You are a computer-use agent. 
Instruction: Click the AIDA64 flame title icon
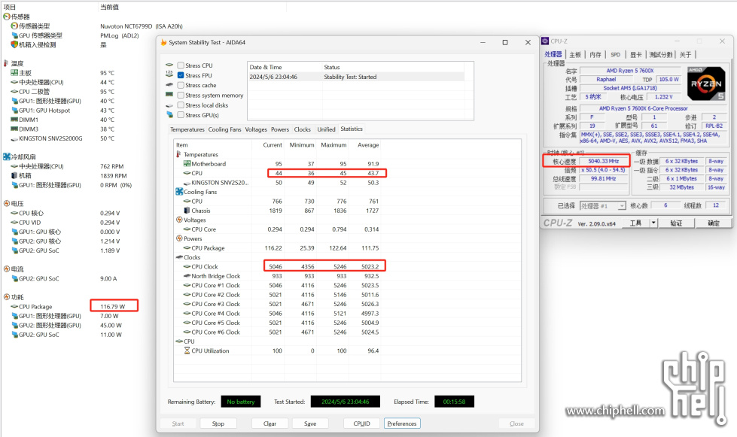pos(163,42)
